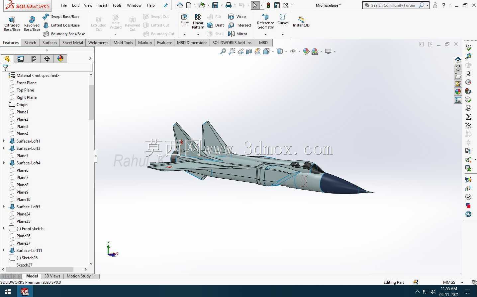Open the Design Library task pane tab
The height and width of the screenshot is (297, 477).
(458, 68)
